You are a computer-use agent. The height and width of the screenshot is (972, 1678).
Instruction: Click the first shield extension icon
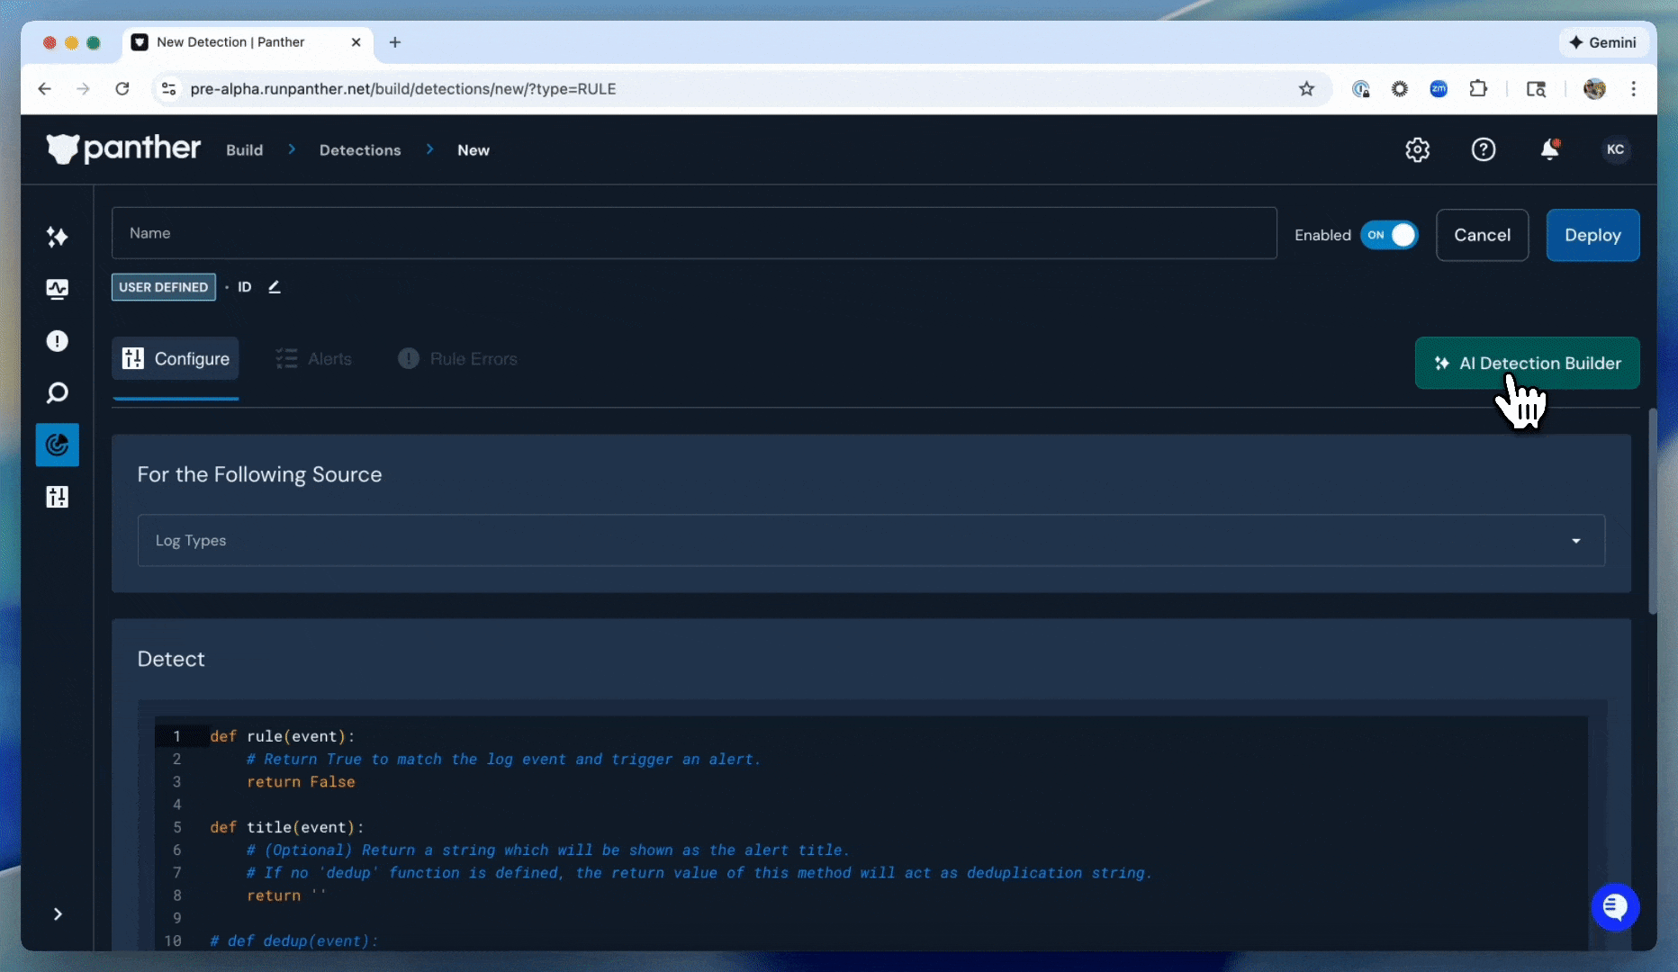1360,88
